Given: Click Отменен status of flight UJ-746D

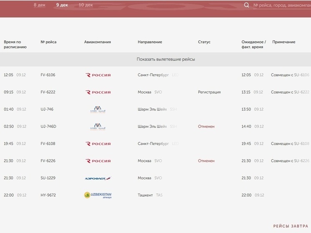Looking at the screenshot, I should tap(206, 127).
